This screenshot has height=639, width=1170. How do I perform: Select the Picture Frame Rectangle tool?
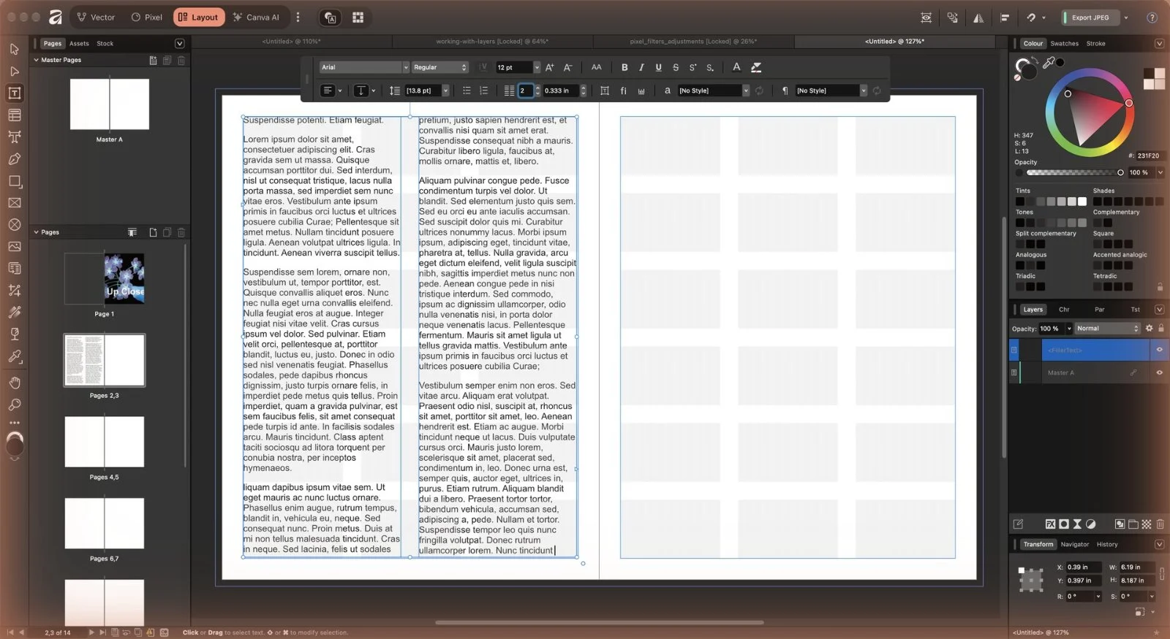click(15, 203)
